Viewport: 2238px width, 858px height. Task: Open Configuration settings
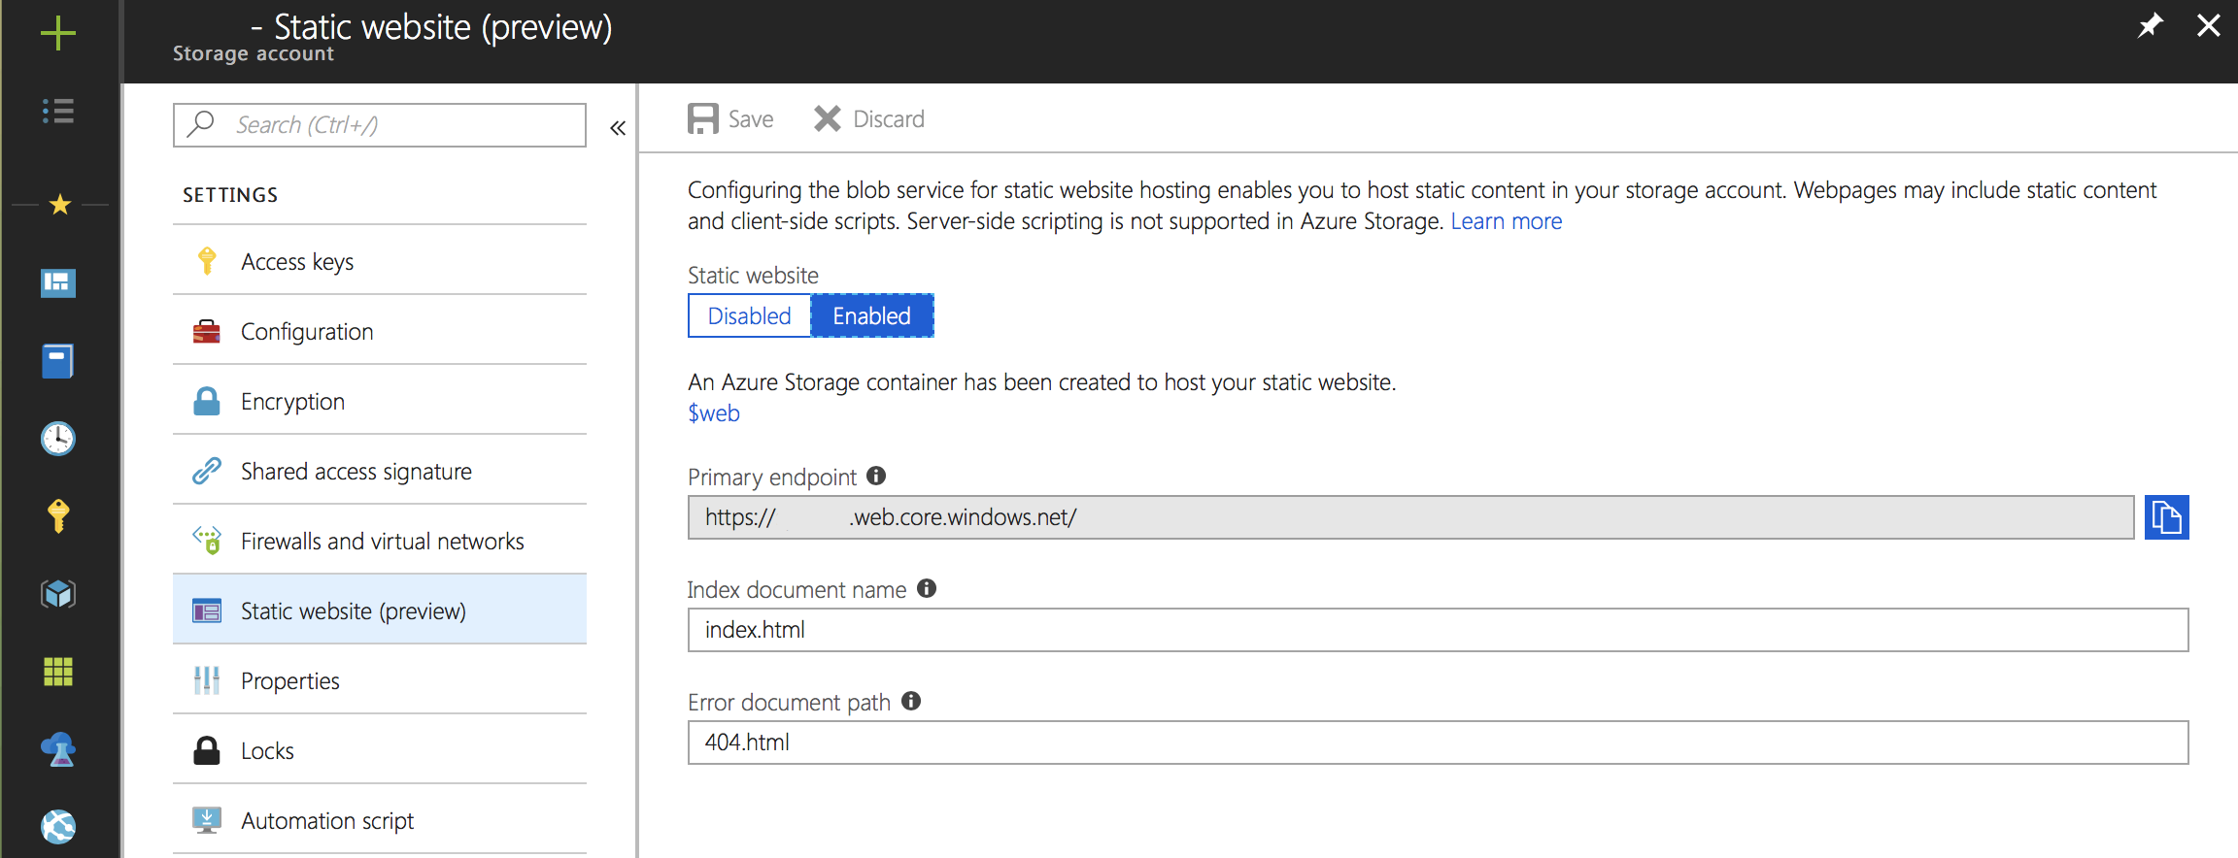[x=380, y=331]
